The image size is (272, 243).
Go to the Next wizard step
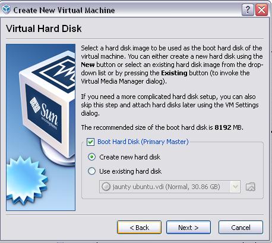[188, 228]
